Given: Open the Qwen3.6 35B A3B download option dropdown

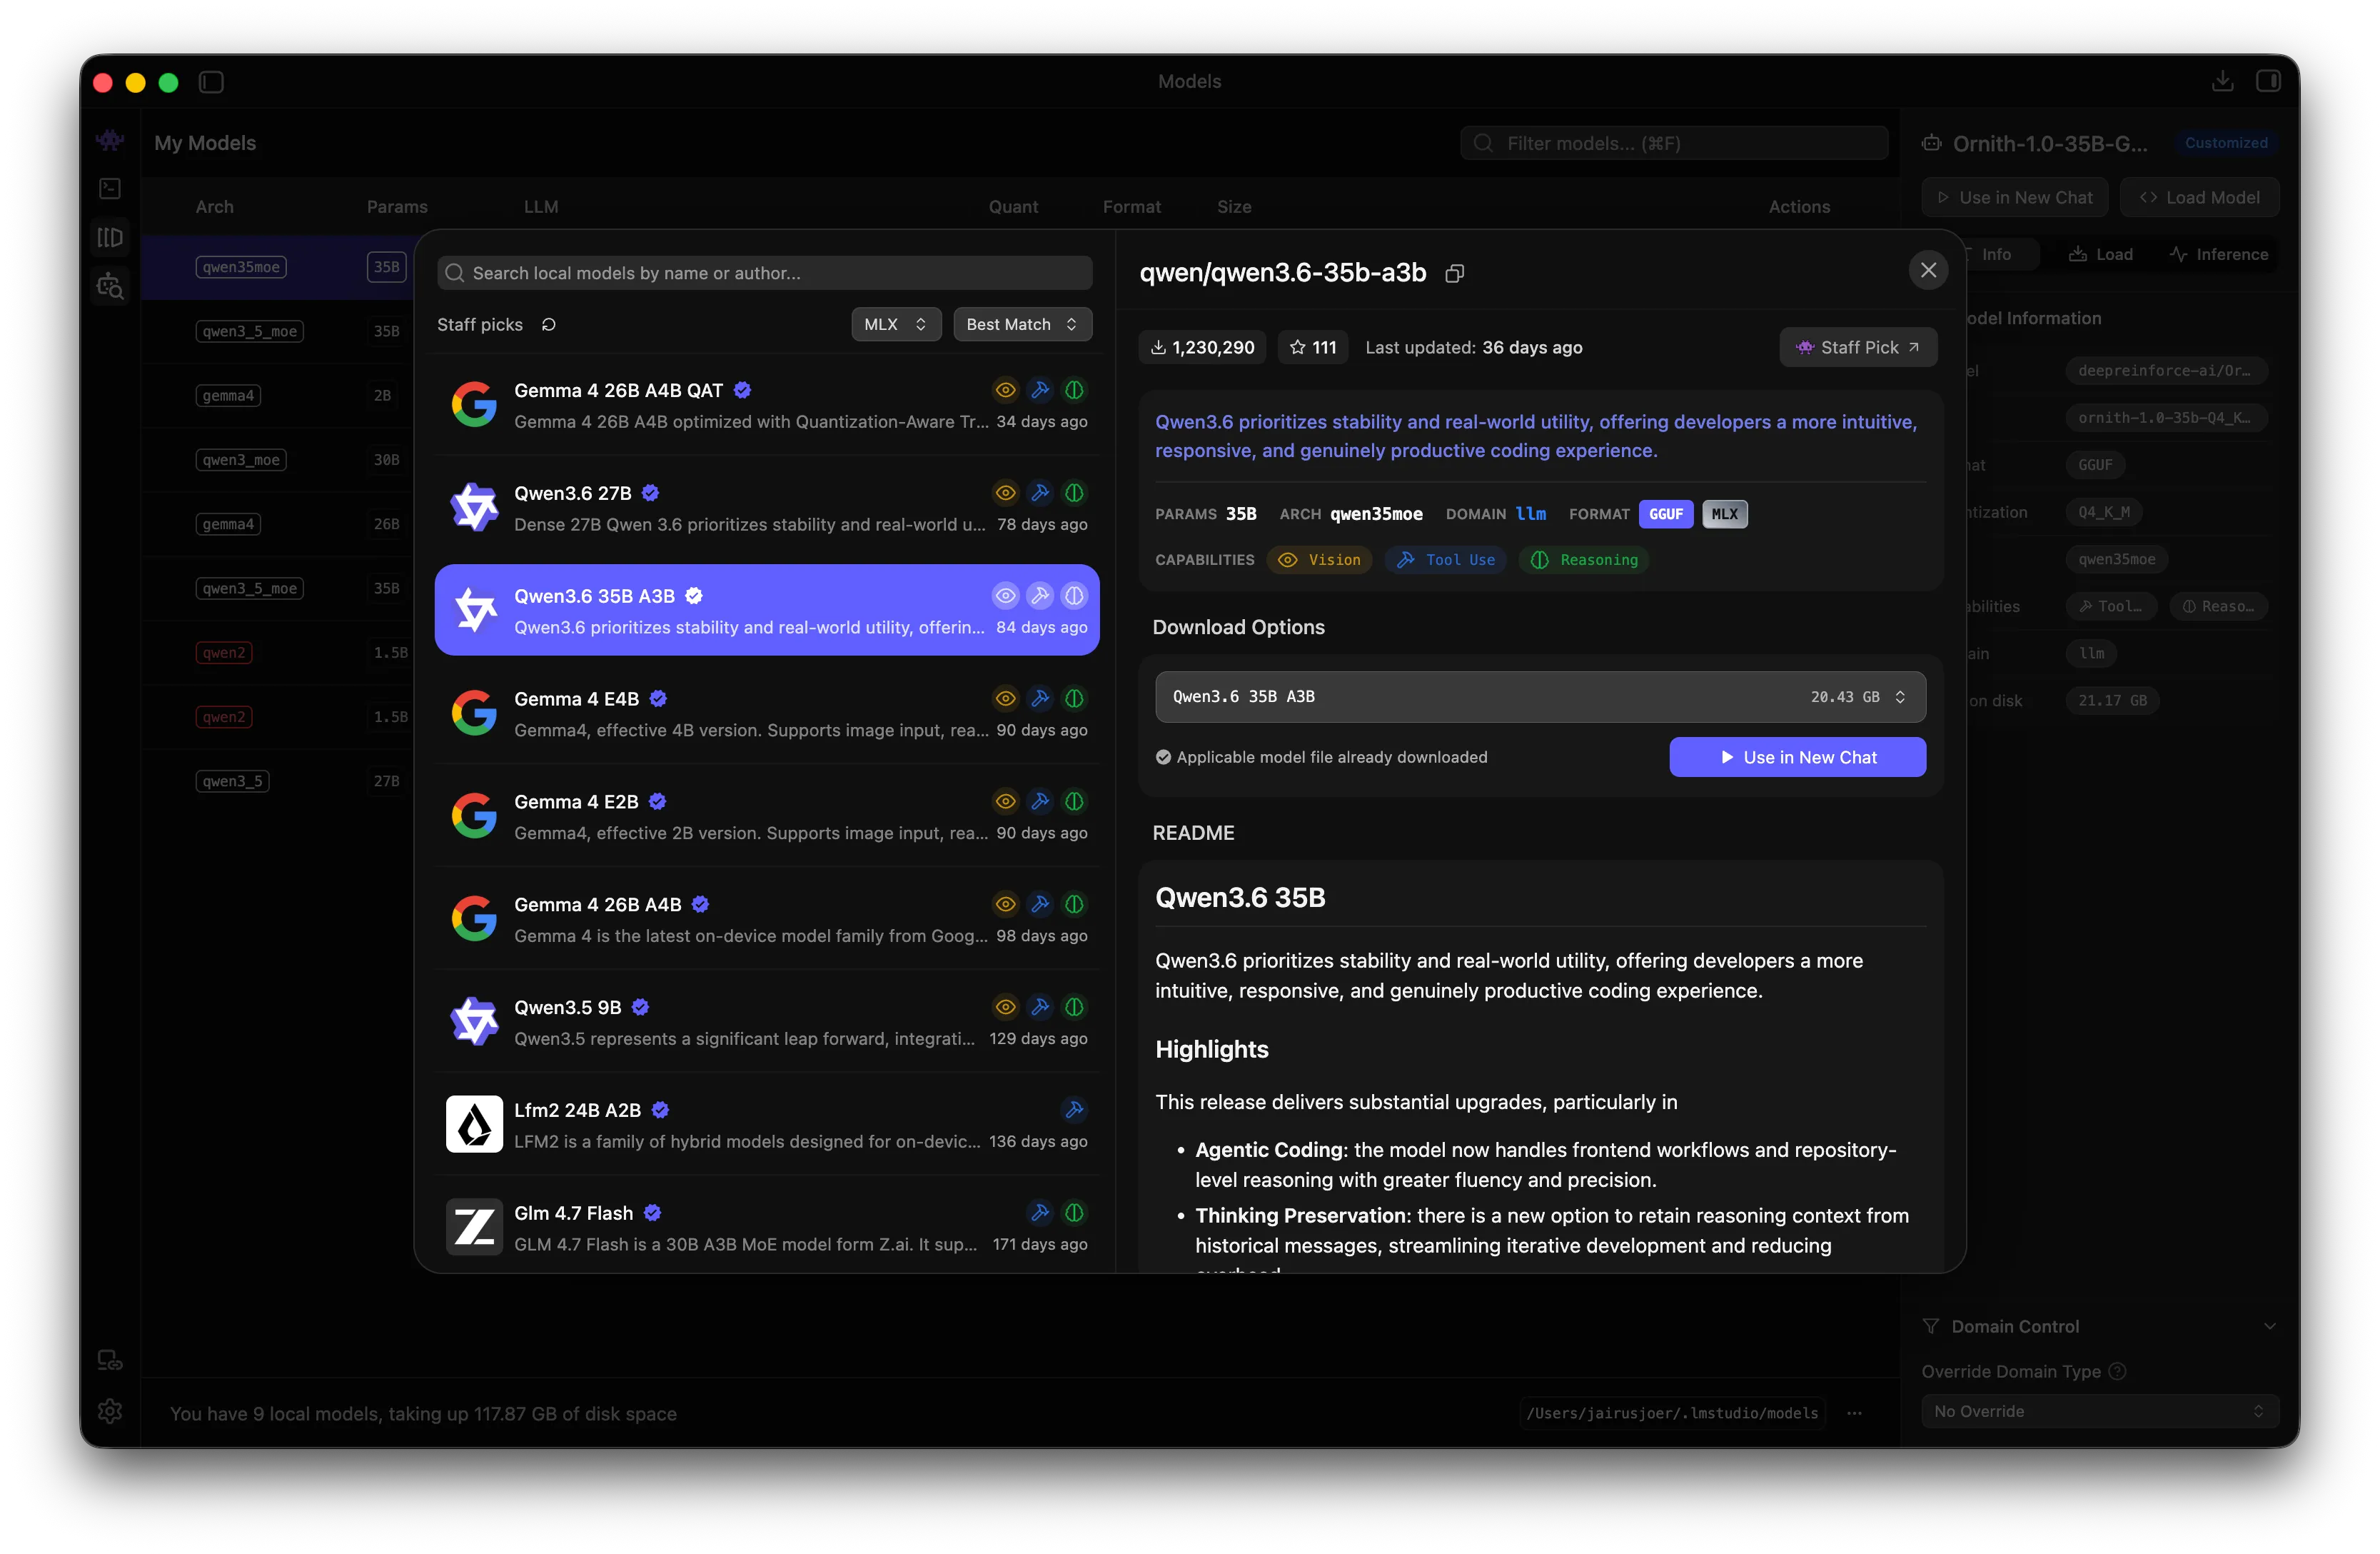Looking at the screenshot, I should (1540, 698).
